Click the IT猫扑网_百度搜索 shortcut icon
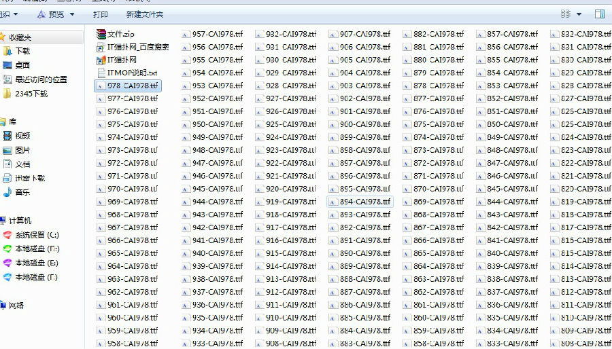The width and height of the screenshot is (612, 349). pos(101,47)
